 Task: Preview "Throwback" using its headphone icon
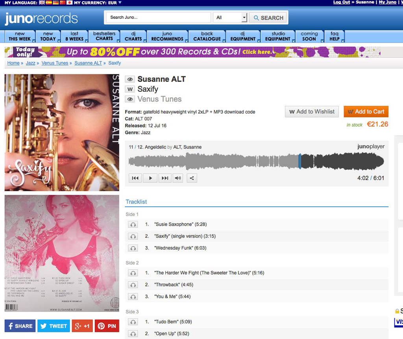pyautogui.click(x=133, y=285)
